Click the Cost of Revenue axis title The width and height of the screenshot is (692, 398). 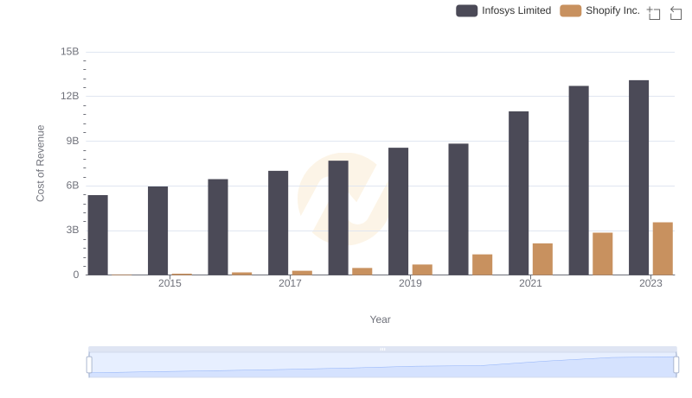tap(40, 163)
